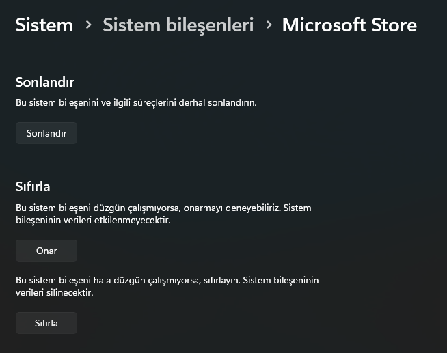Click the reset warning text above Sıfırla button

pyautogui.click(x=167, y=286)
